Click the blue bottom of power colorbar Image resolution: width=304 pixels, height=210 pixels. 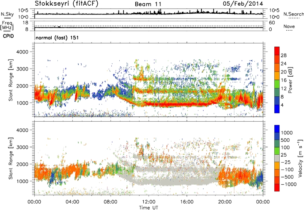tap(277, 109)
